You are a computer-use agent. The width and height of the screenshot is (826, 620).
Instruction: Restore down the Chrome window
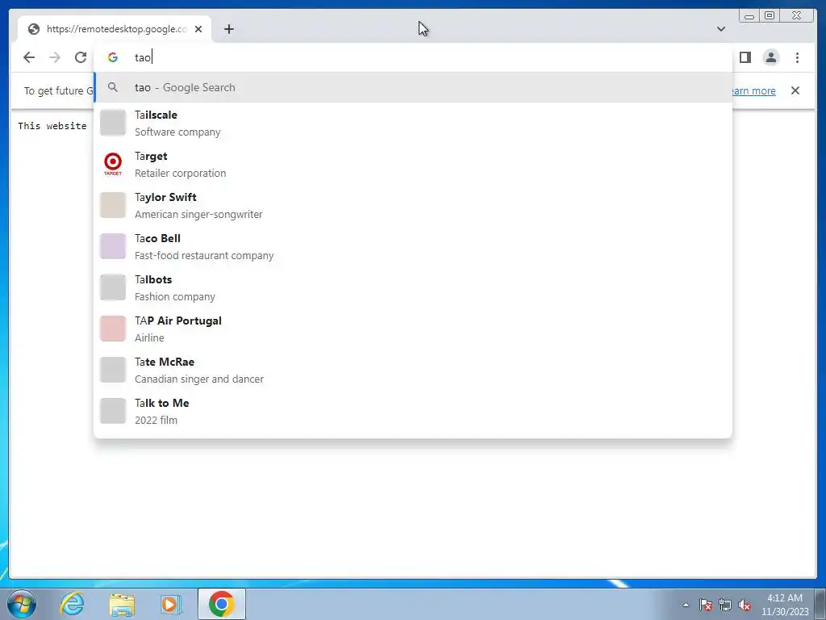(x=769, y=16)
